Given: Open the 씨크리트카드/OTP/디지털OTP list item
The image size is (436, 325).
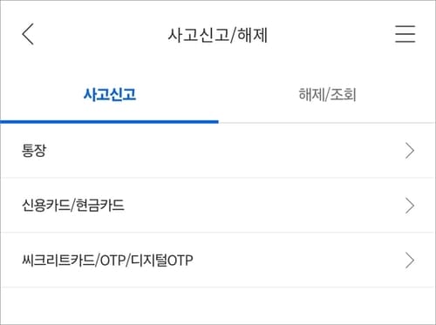Looking at the screenshot, I should [218, 261].
